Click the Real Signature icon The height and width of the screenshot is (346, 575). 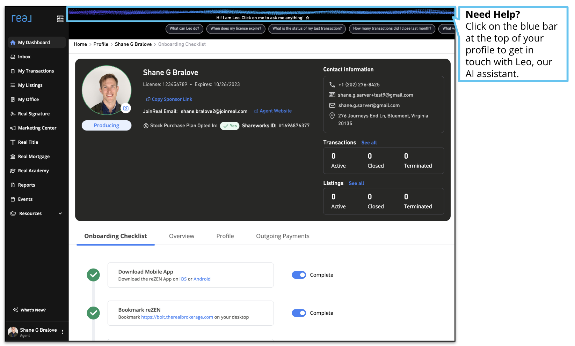[x=13, y=114]
